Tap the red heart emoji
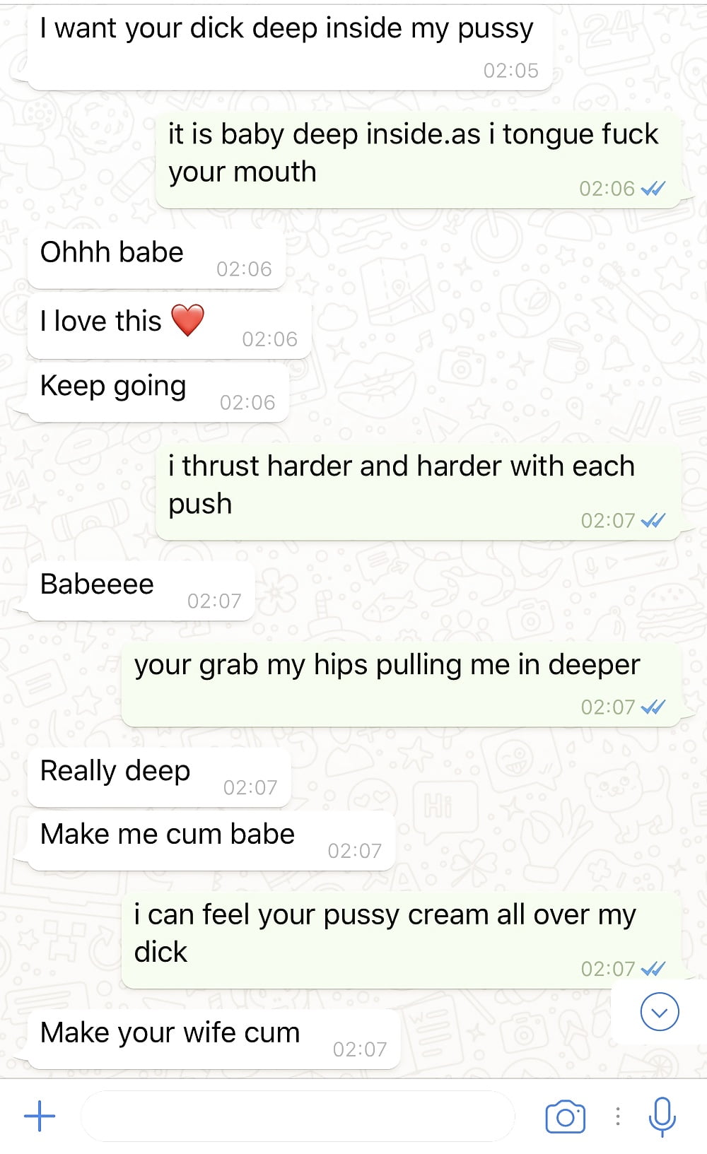The width and height of the screenshot is (707, 1154). pyautogui.click(x=188, y=320)
